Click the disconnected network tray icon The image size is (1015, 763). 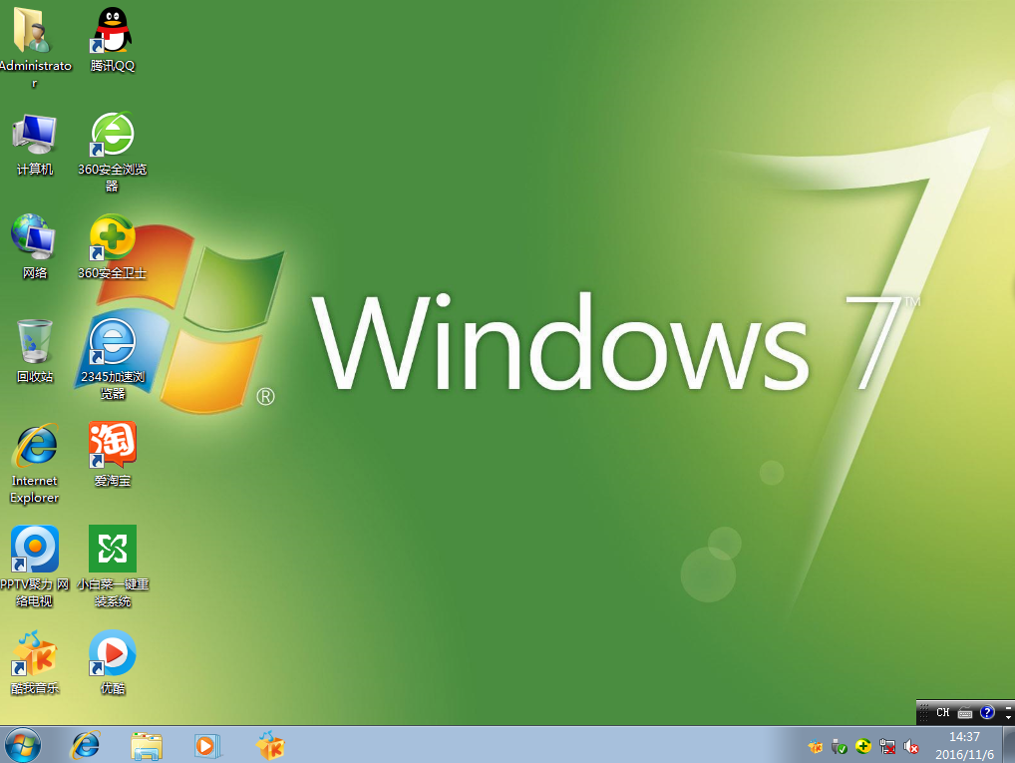(x=886, y=747)
